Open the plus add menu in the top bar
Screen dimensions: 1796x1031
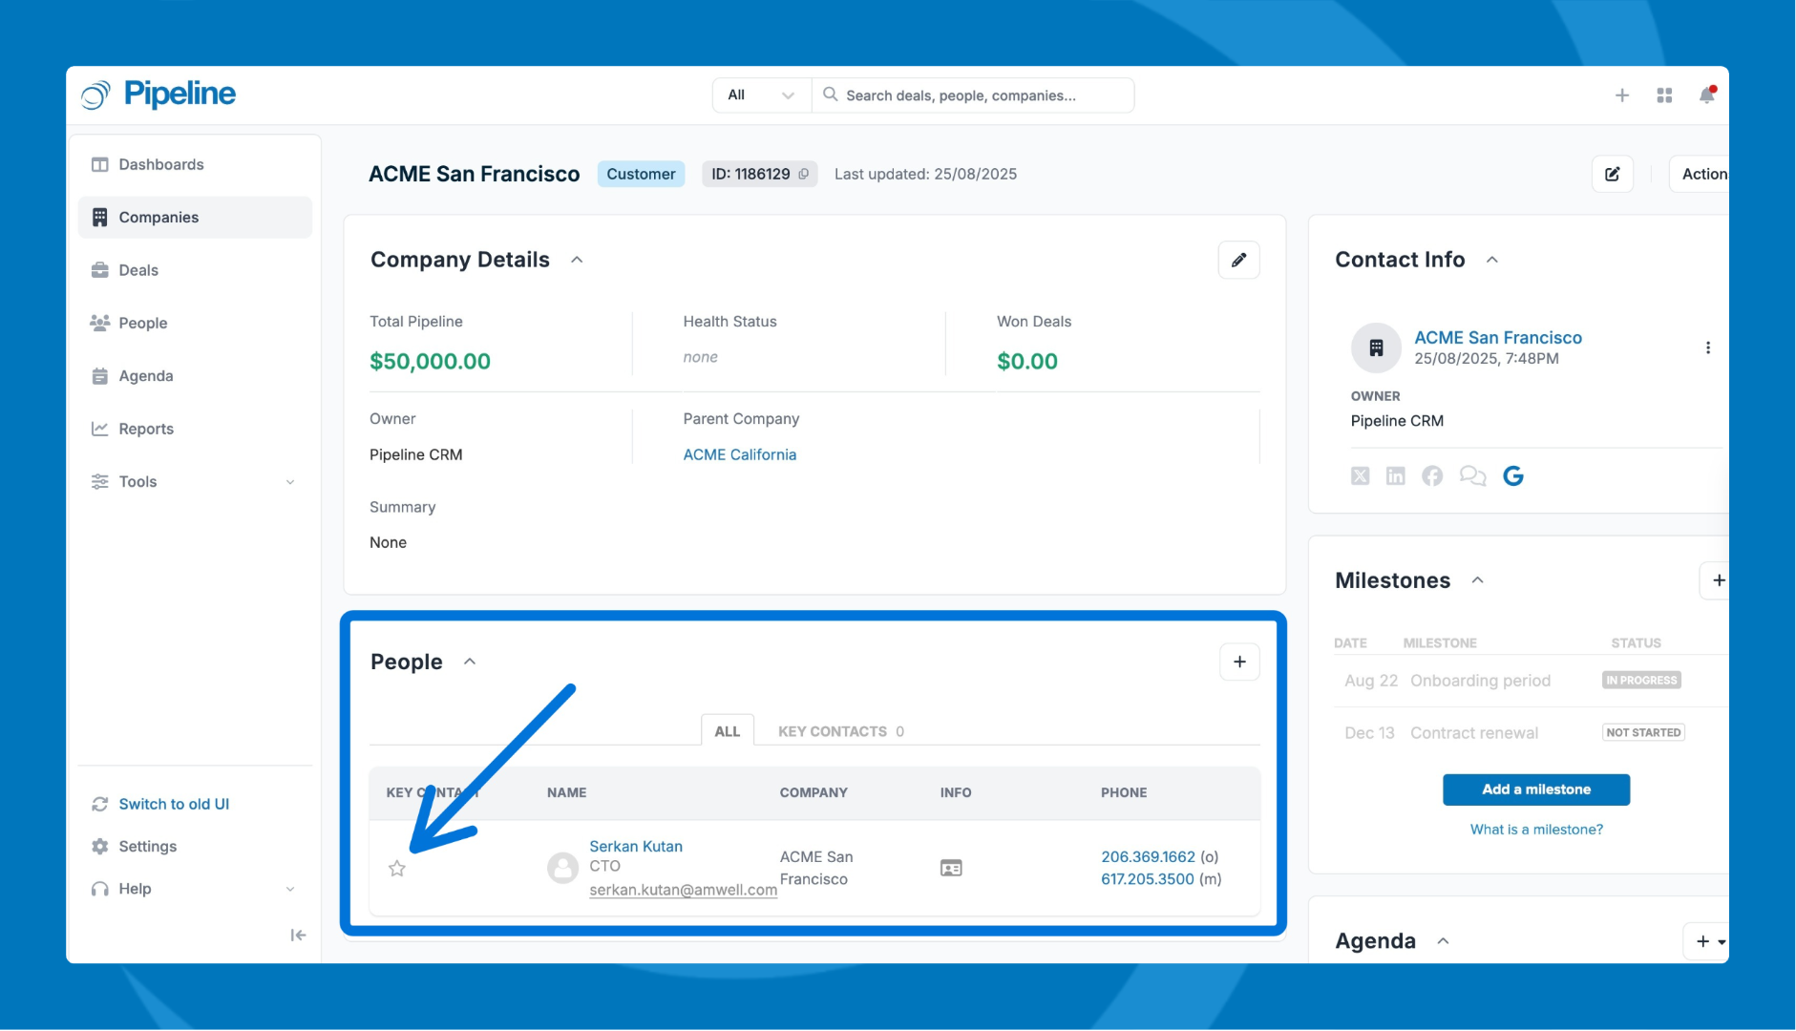(1621, 95)
